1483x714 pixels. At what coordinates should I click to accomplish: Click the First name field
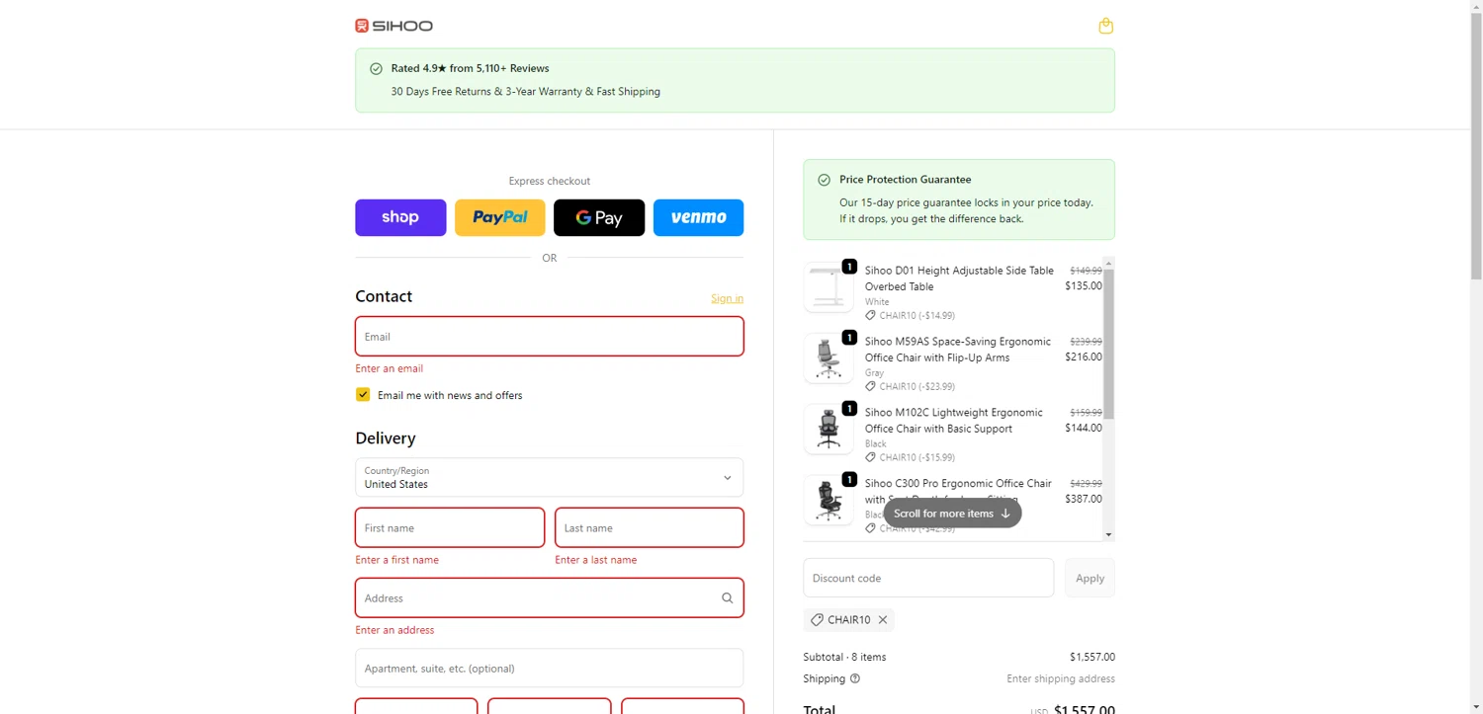(x=450, y=527)
